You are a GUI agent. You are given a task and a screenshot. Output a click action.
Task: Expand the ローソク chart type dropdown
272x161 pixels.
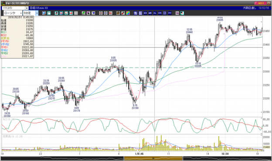pos(21,13)
